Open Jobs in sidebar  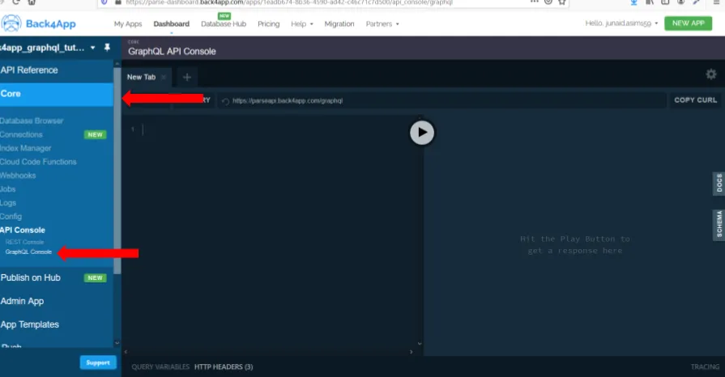click(8, 189)
